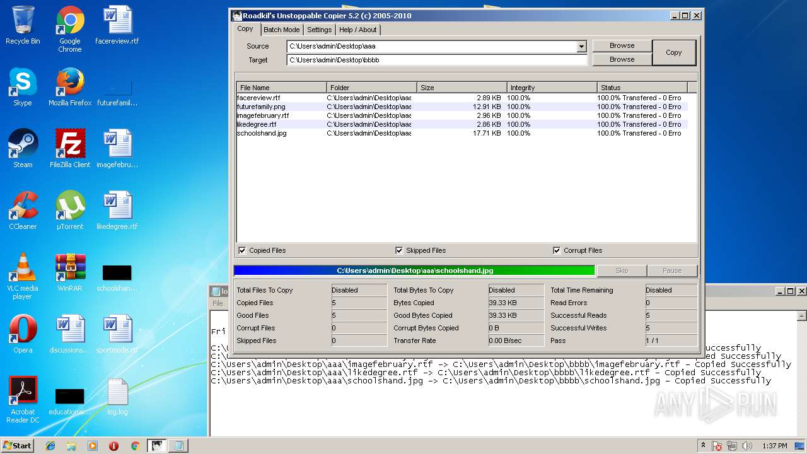Open the Steam desktop shortcut
This screenshot has height=454, width=807.
(x=23, y=149)
